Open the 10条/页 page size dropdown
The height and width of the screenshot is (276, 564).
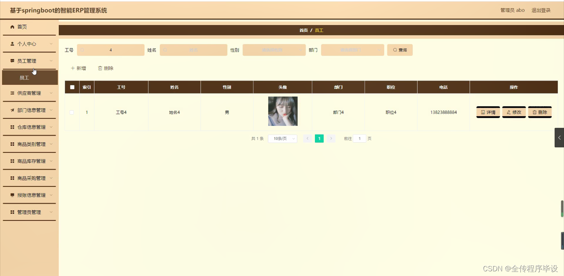282,138
